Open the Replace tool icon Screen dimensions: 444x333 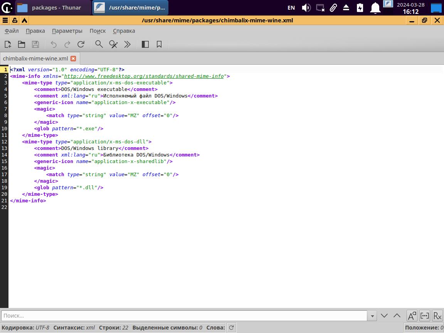(x=113, y=44)
